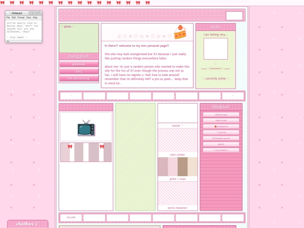Select the pale pink color swatch
The height and width of the screenshot is (228, 304).
[173, 167]
